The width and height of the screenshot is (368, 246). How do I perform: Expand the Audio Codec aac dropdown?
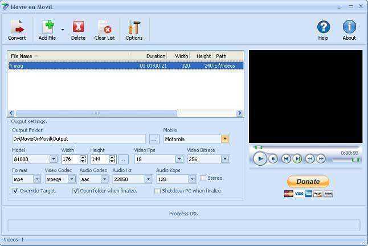104,179
